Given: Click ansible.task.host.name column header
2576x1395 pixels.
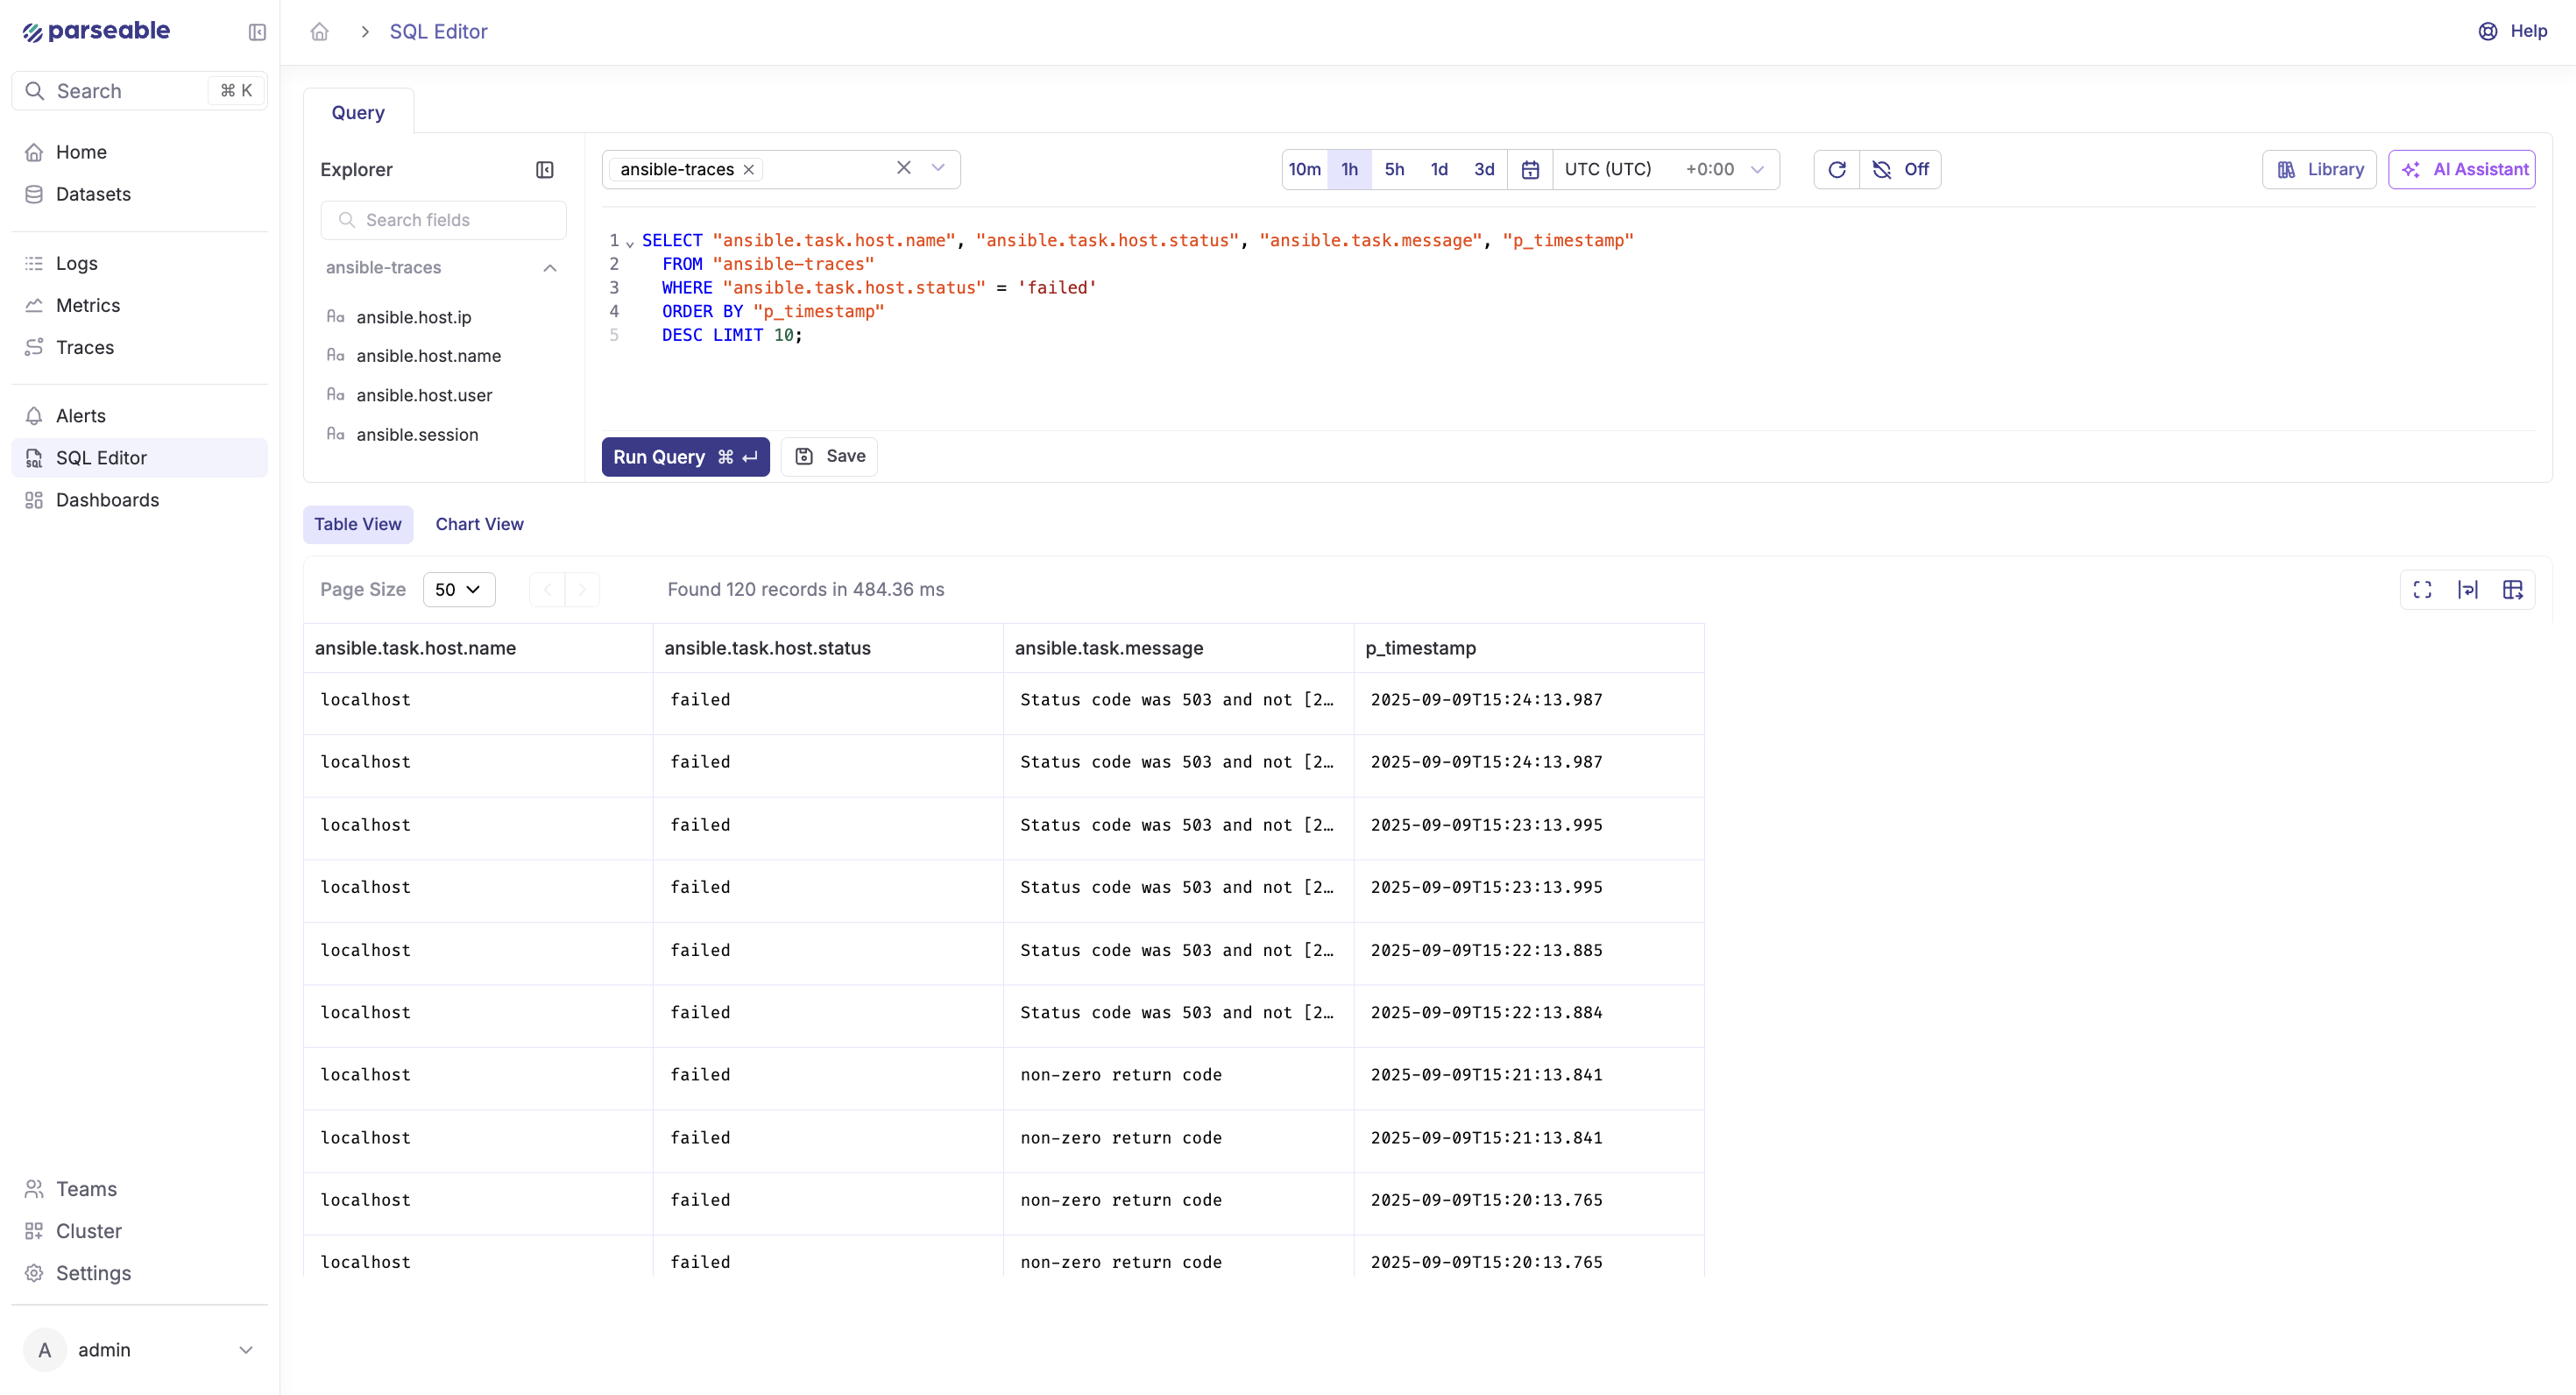Looking at the screenshot, I should pyautogui.click(x=478, y=648).
